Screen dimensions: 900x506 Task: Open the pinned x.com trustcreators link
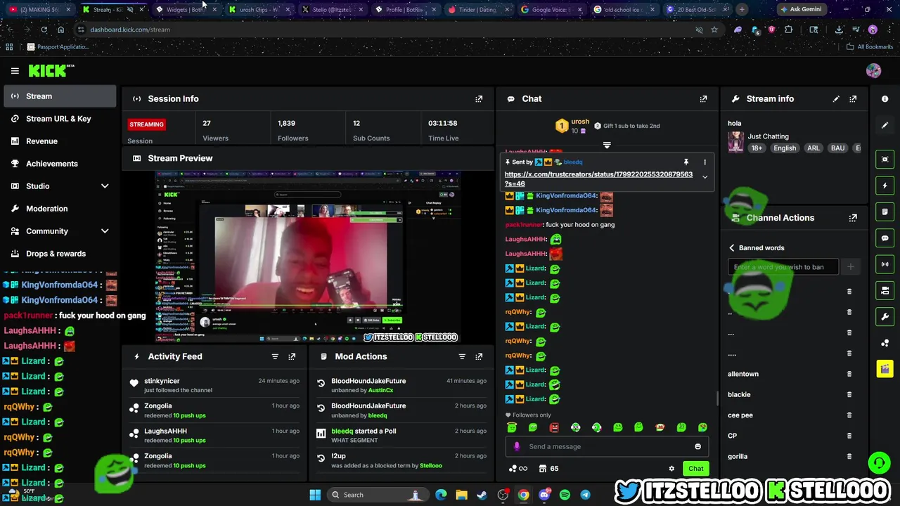598,179
